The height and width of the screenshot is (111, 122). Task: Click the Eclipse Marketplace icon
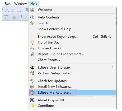(32, 93)
